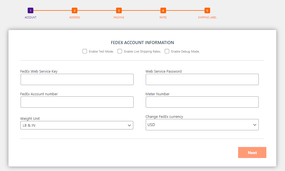The width and height of the screenshot is (285, 171).
Task: Click into Web Service Password field
Action: pos(202,79)
